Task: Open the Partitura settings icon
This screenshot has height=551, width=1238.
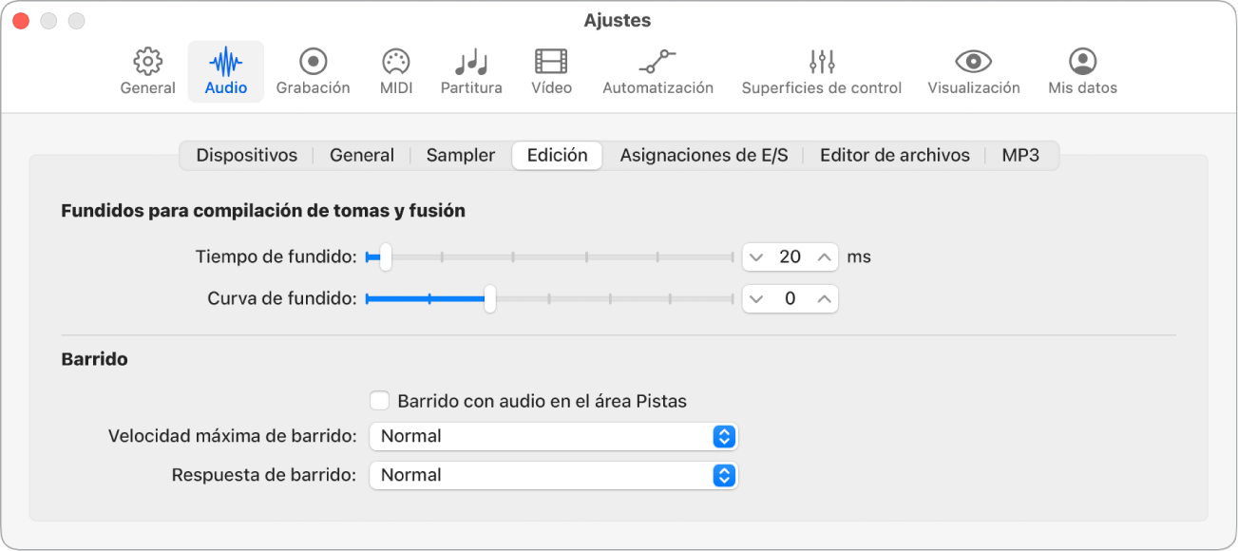Action: pos(470,69)
